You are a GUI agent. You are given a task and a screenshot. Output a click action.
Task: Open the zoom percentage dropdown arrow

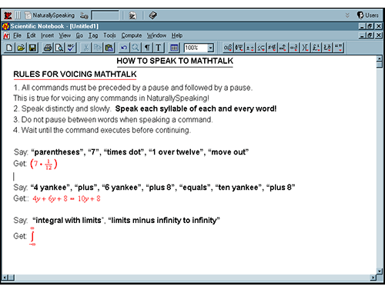pos(211,48)
